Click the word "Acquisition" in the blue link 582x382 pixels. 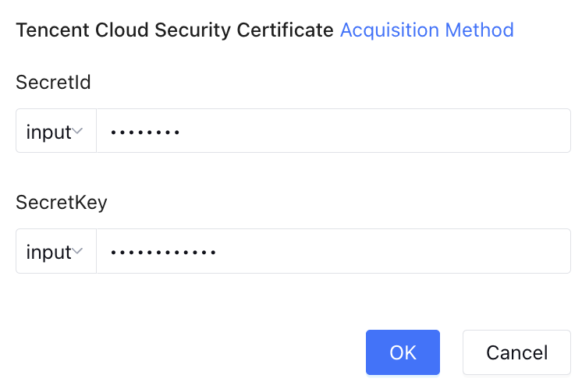pos(390,30)
